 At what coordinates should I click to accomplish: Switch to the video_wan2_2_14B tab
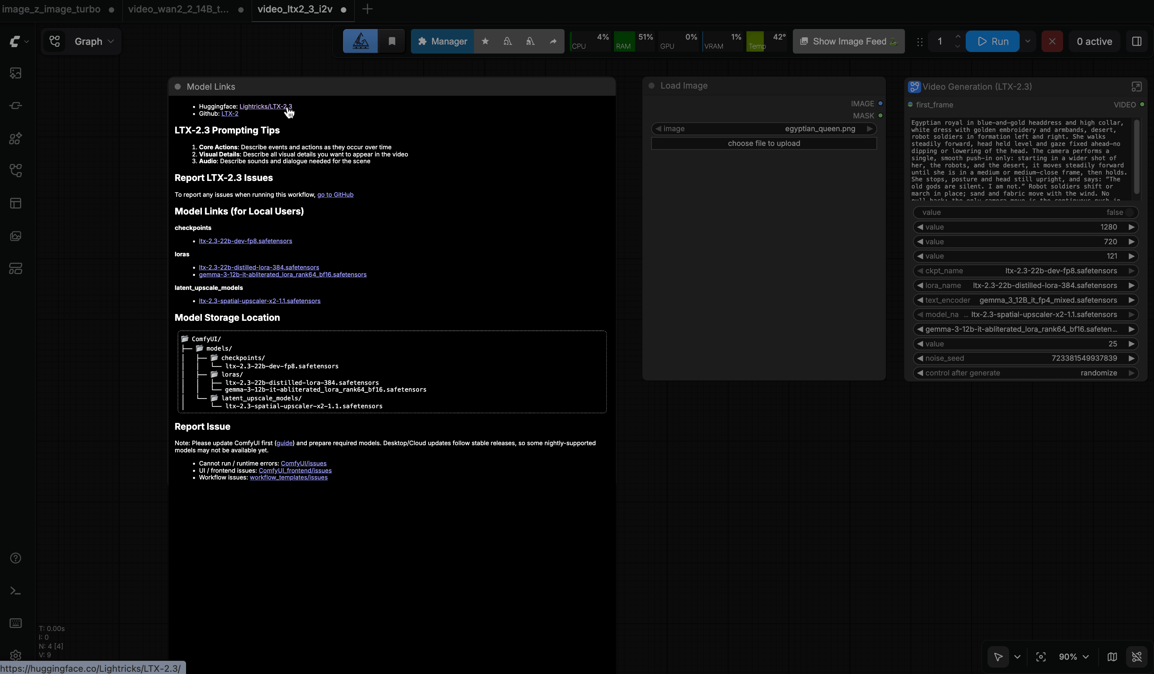tap(178, 9)
